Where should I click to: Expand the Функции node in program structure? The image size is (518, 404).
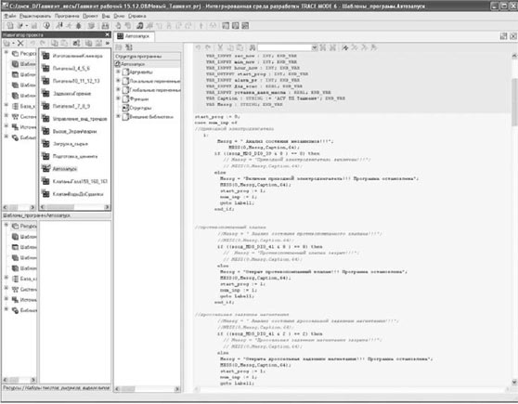coord(118,98)
